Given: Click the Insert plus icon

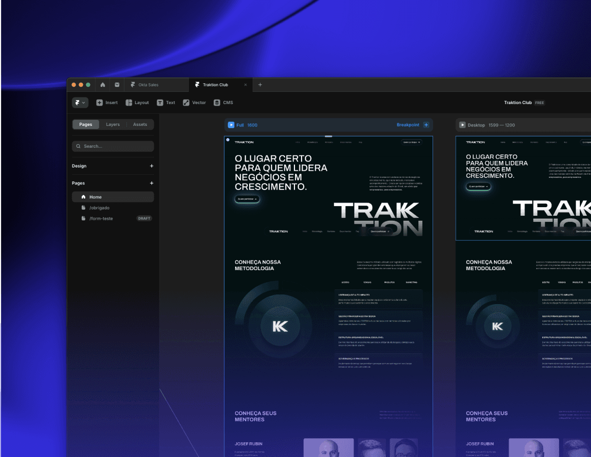Looking at the screenshot, I should tap(100, 103).
